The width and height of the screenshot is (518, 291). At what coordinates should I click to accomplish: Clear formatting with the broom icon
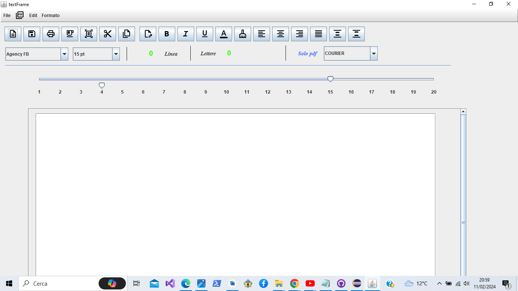pos(242,34)
